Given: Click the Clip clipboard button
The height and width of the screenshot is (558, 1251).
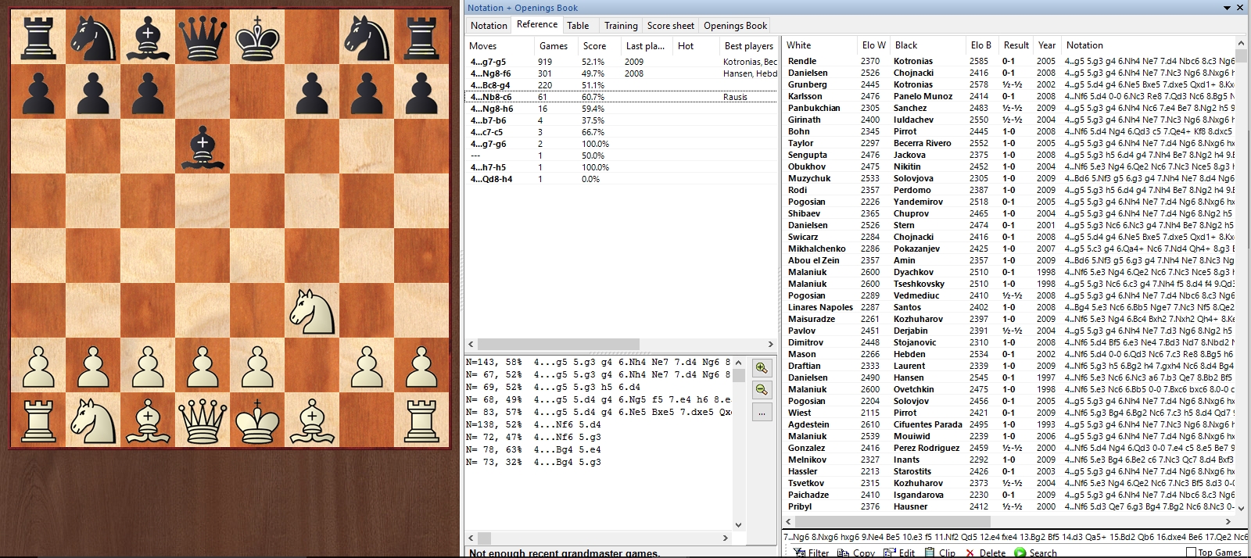Looking at the screenshot, I should [940, 553].
